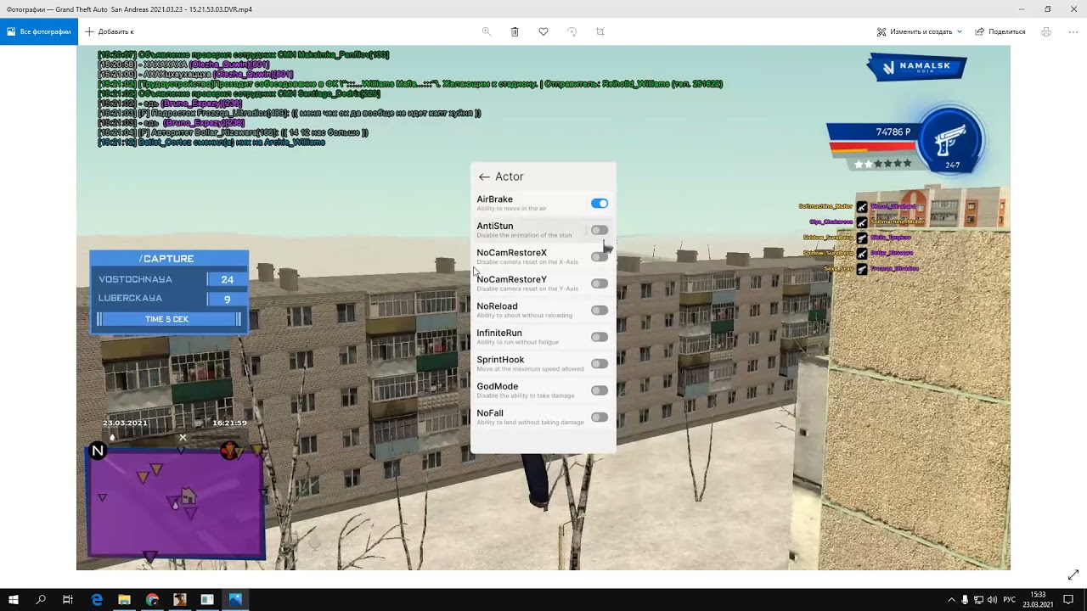Mark as favorite with the heart icon
Image resolution: width=1087 pixels, height=611 pixels.
[543, 31]
